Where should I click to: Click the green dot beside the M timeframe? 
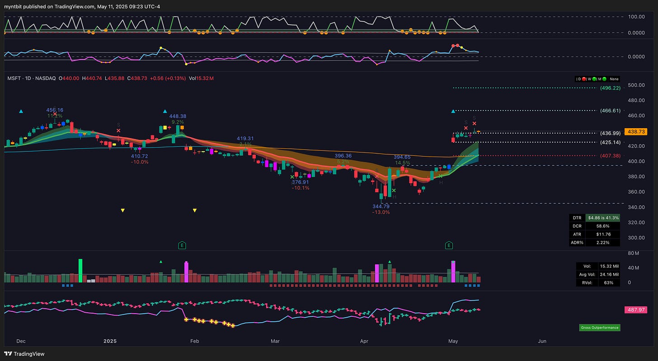tap(604, 79)
